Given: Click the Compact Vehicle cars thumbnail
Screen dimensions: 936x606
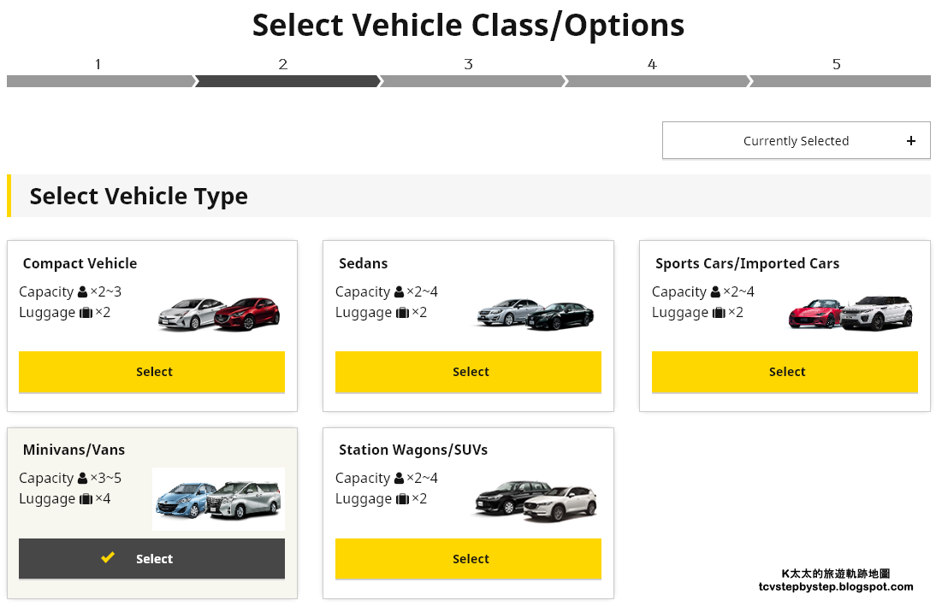Looking at the screenshot, I should [218, 314].
